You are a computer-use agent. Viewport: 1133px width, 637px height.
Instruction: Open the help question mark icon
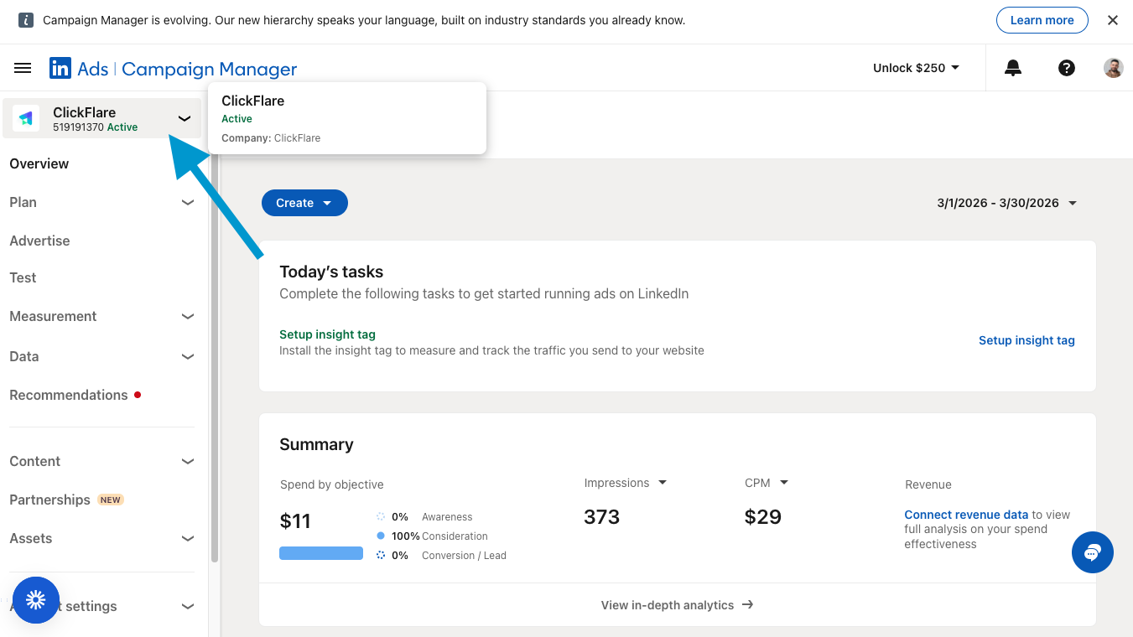[1066, 68]
